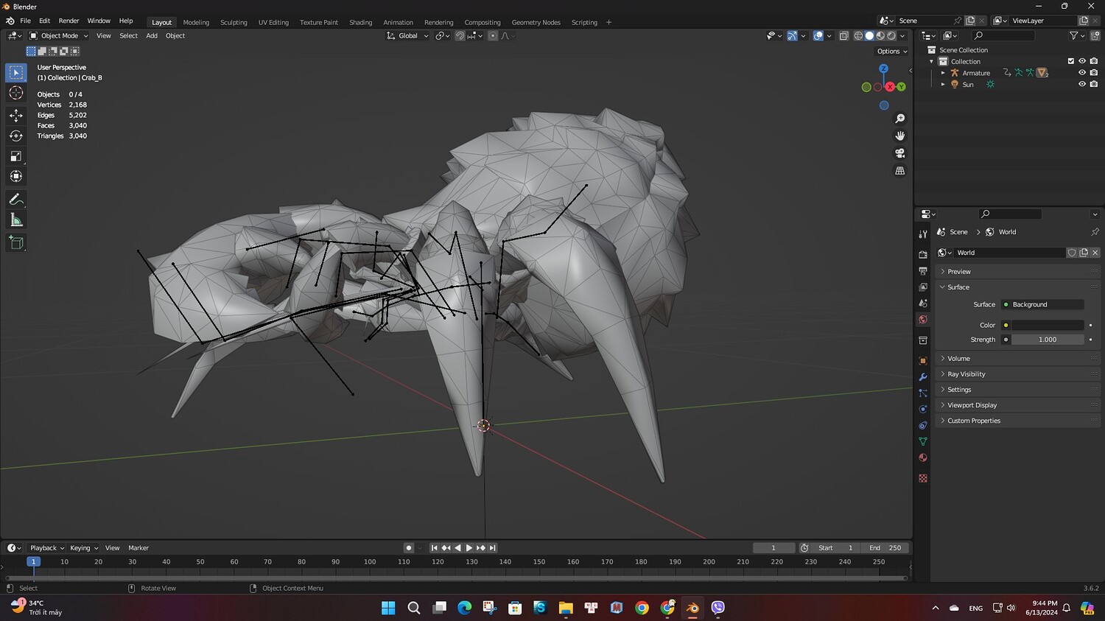Hide the Armature in the viewport
Viewport: 1105px width, 621px height.
pos(1081,73)
